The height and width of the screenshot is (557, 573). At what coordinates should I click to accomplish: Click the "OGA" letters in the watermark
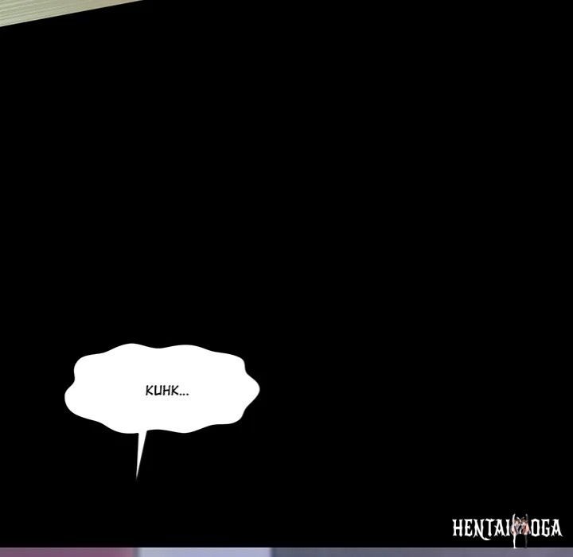click(543, 528)
